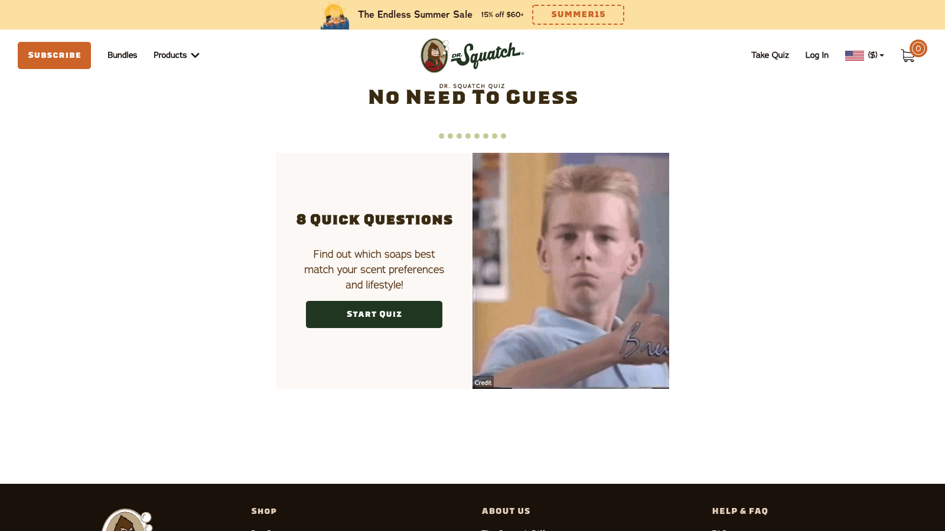
Task: Open the shopping cart icon
Action: (x=908, y=55)
